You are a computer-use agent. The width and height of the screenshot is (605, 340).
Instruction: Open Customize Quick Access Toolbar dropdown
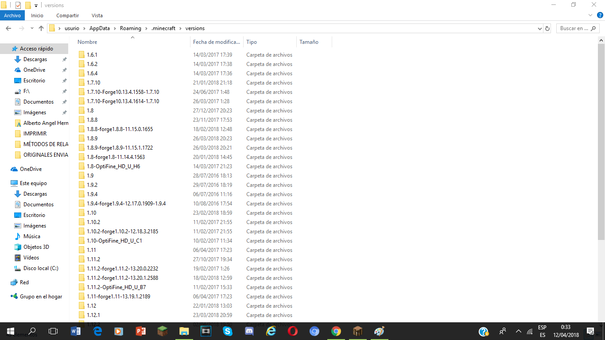36,5
